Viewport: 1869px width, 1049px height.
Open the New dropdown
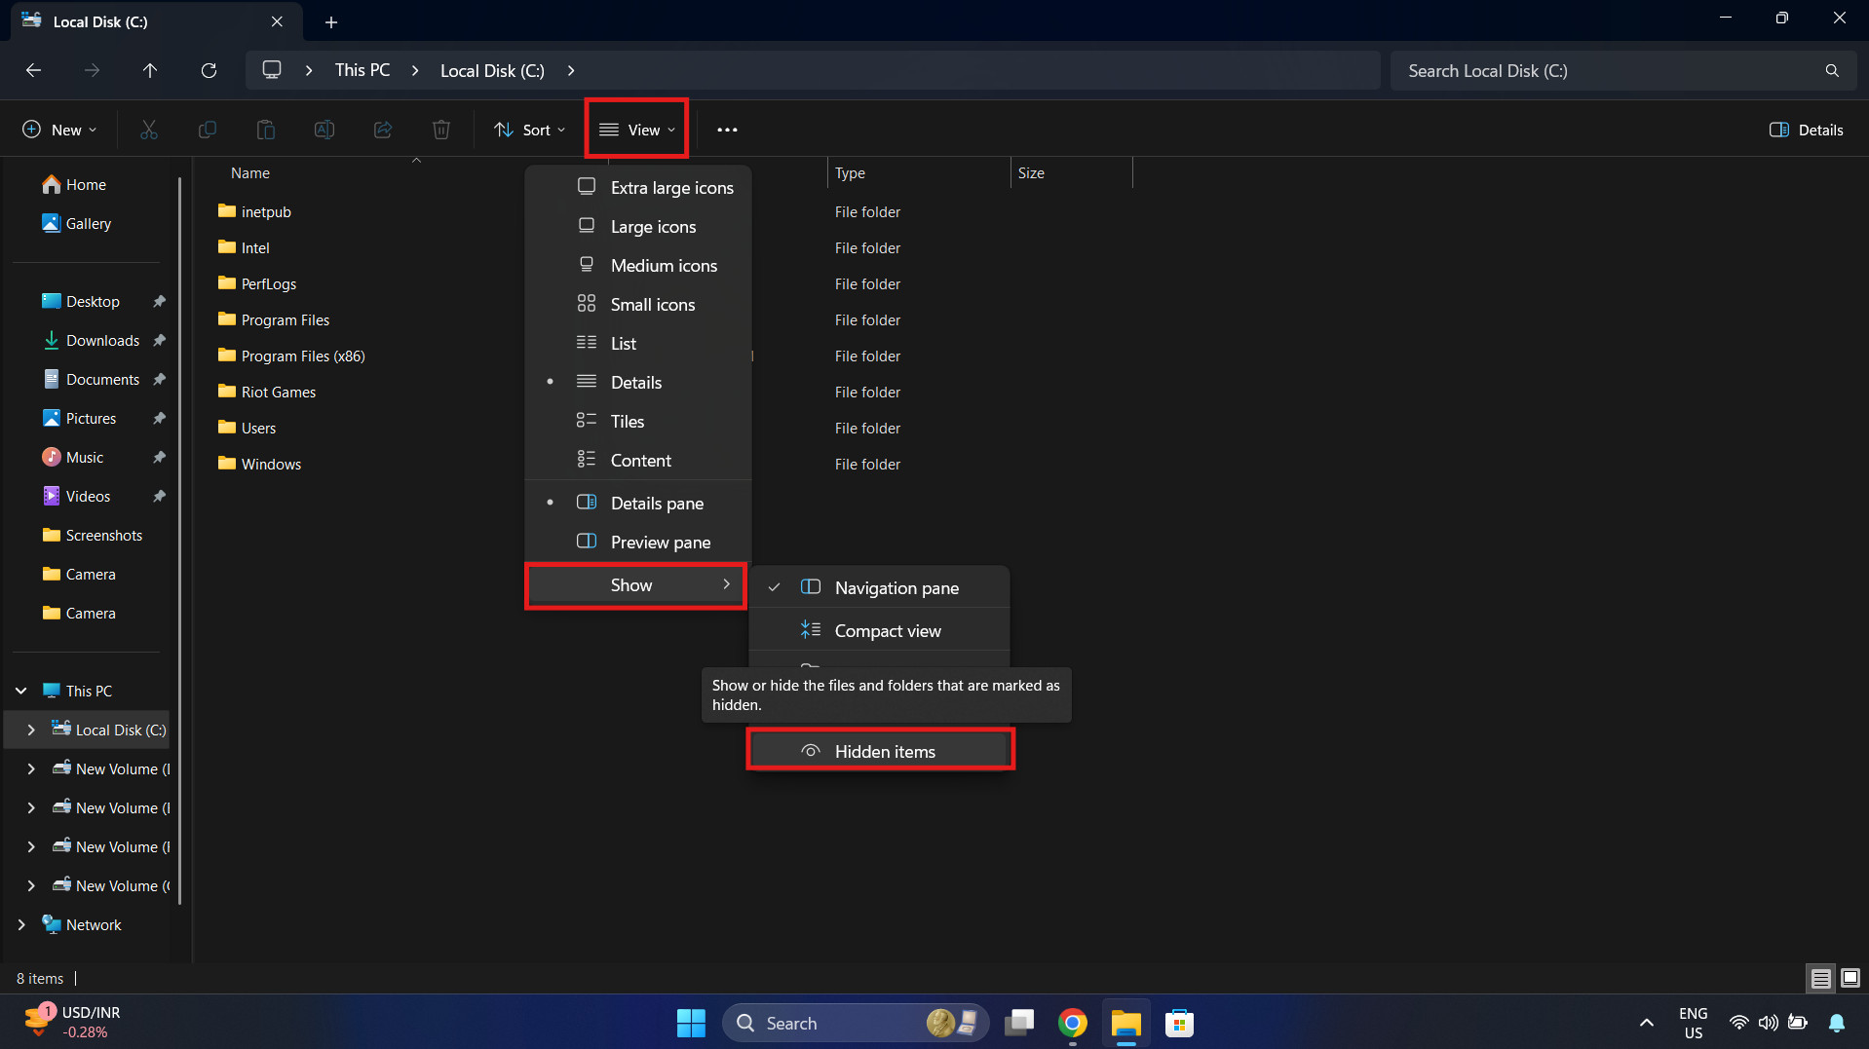58,129
